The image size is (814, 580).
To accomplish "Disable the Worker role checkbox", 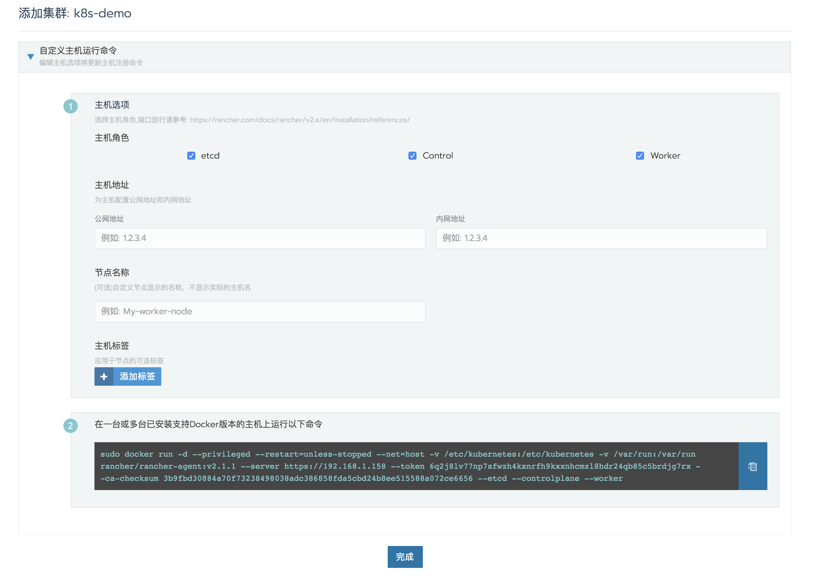I will pyautogui.click(x=640, y=156).
